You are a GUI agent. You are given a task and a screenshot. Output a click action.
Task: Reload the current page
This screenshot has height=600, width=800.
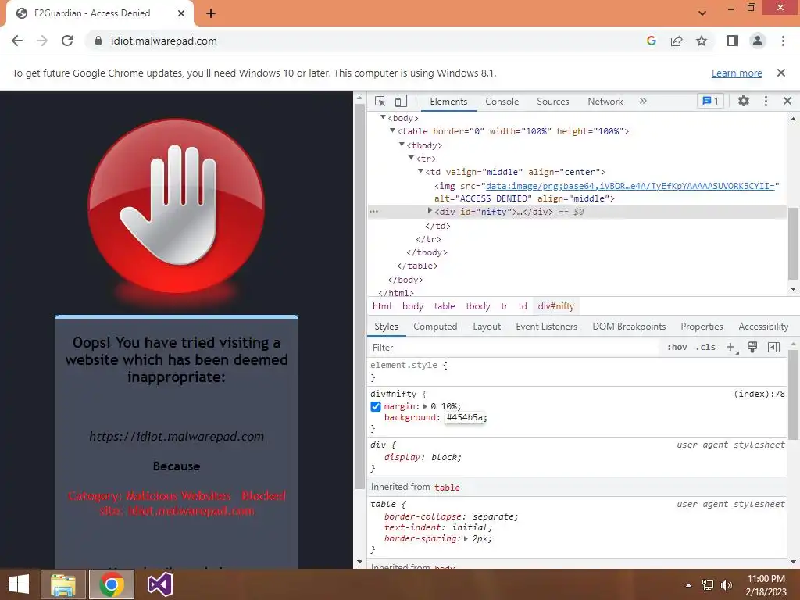(67, 41)
